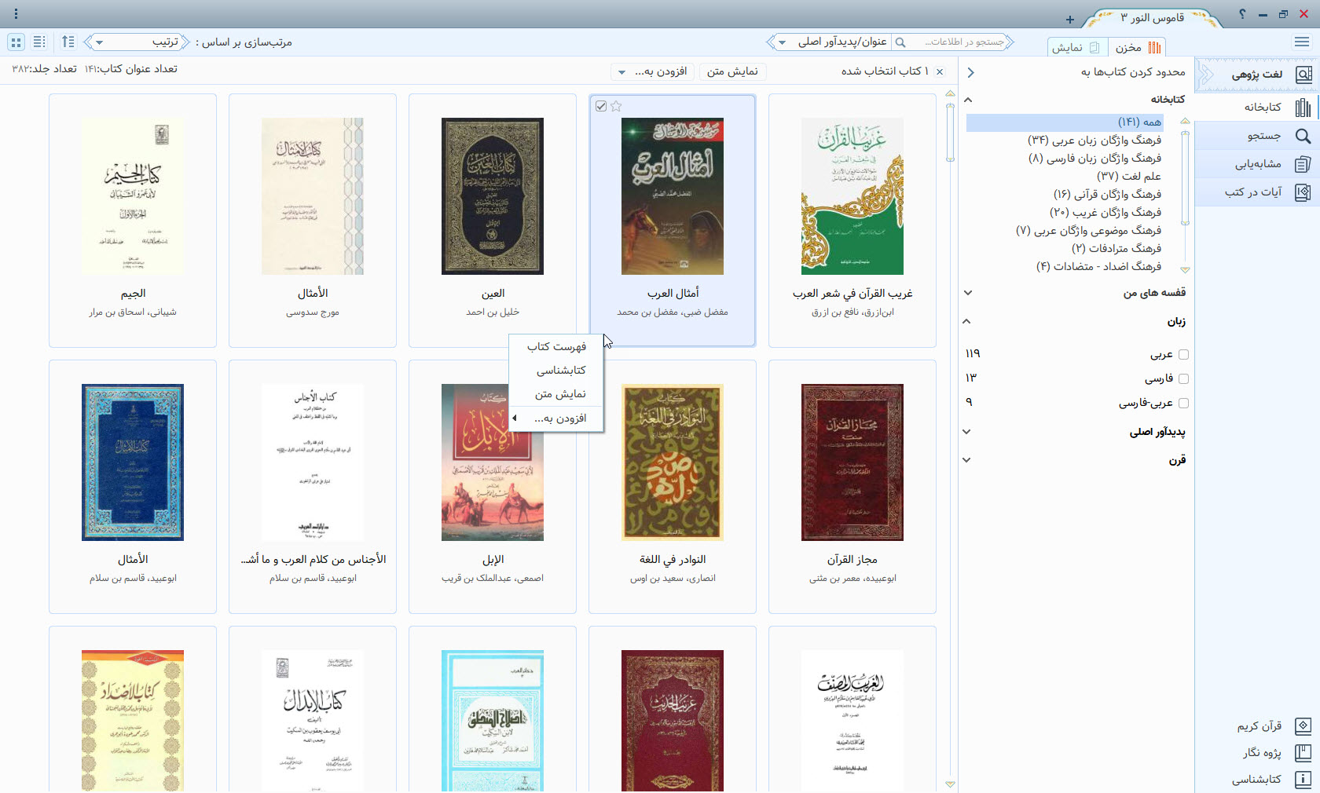Open the ترتیب sort order dropdown
The image size is (1320, 793).
(137, 42)
